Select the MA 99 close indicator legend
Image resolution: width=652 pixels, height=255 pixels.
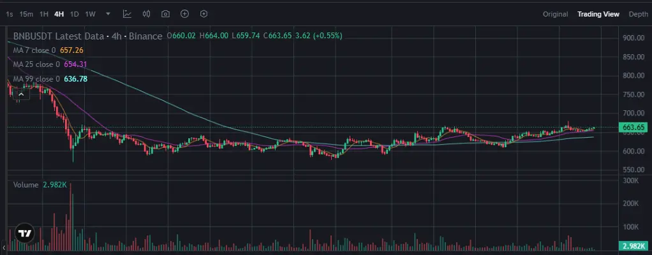(x=36, y=79)
